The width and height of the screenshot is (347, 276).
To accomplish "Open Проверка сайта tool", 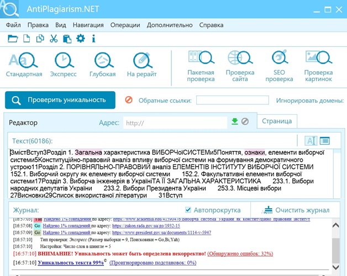I will 240,66.
